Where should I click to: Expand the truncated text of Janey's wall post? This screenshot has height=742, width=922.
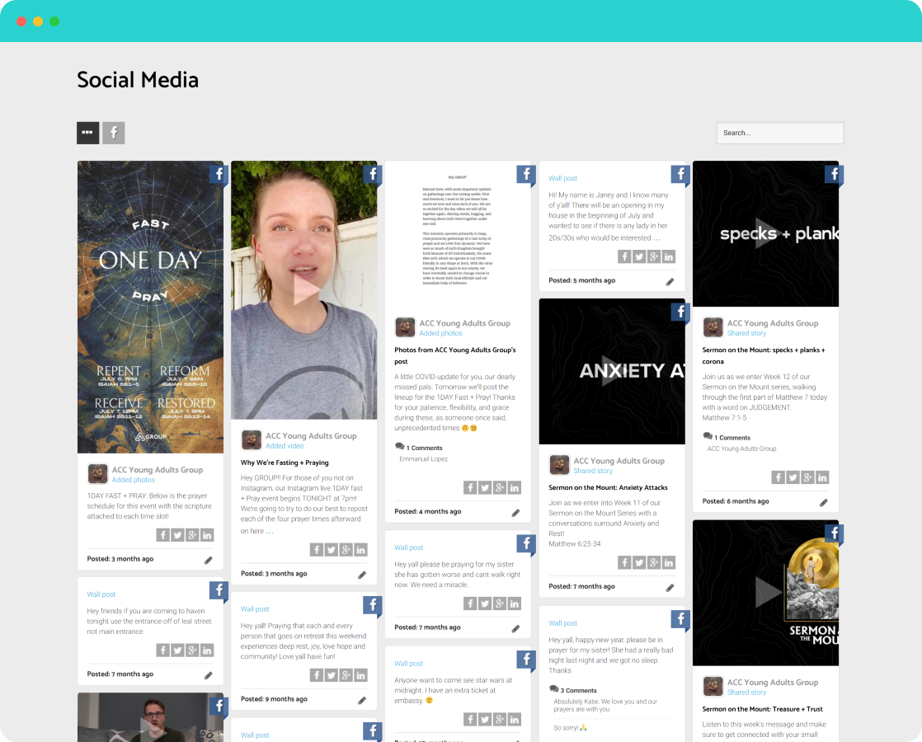[x=656, y=237]
